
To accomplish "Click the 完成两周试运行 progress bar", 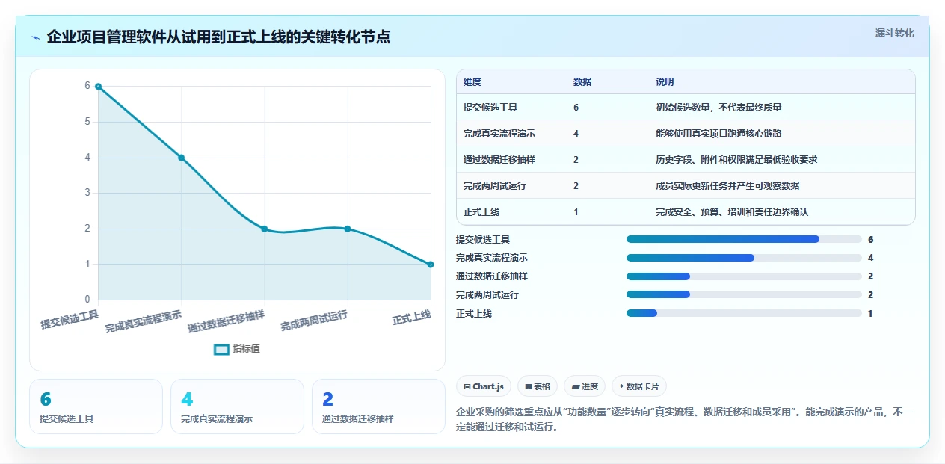I will pos(744,295).
